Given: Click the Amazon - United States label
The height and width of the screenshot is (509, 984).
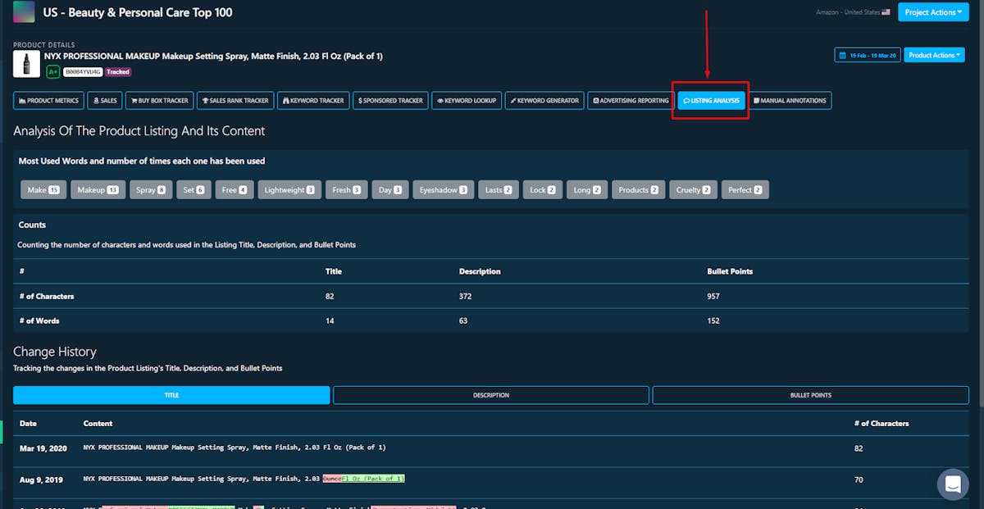Looking at the screenshot, I should pos(847,12).
